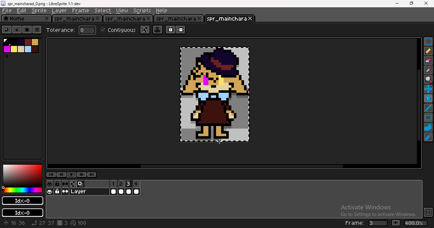Open the Select menu

[x=103, y=11]
